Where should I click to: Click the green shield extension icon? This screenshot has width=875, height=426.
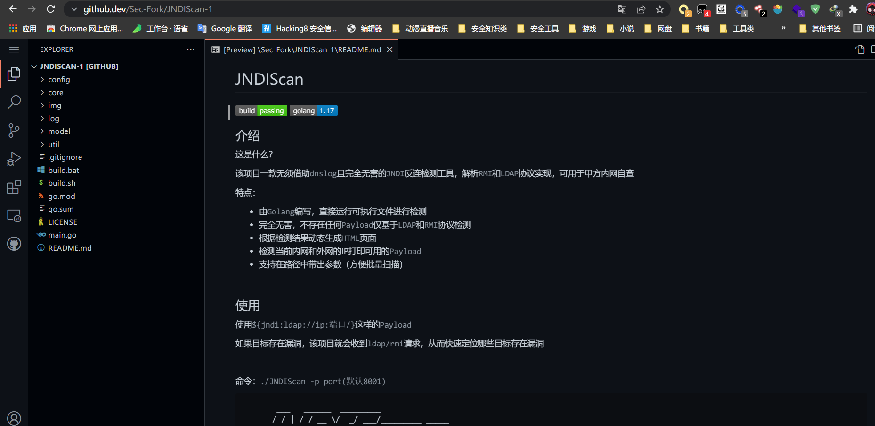[816, 9]
